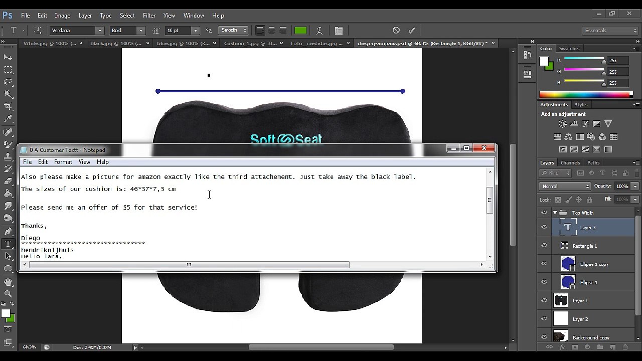Open Notepad Format menu

[x=63, y=162]
